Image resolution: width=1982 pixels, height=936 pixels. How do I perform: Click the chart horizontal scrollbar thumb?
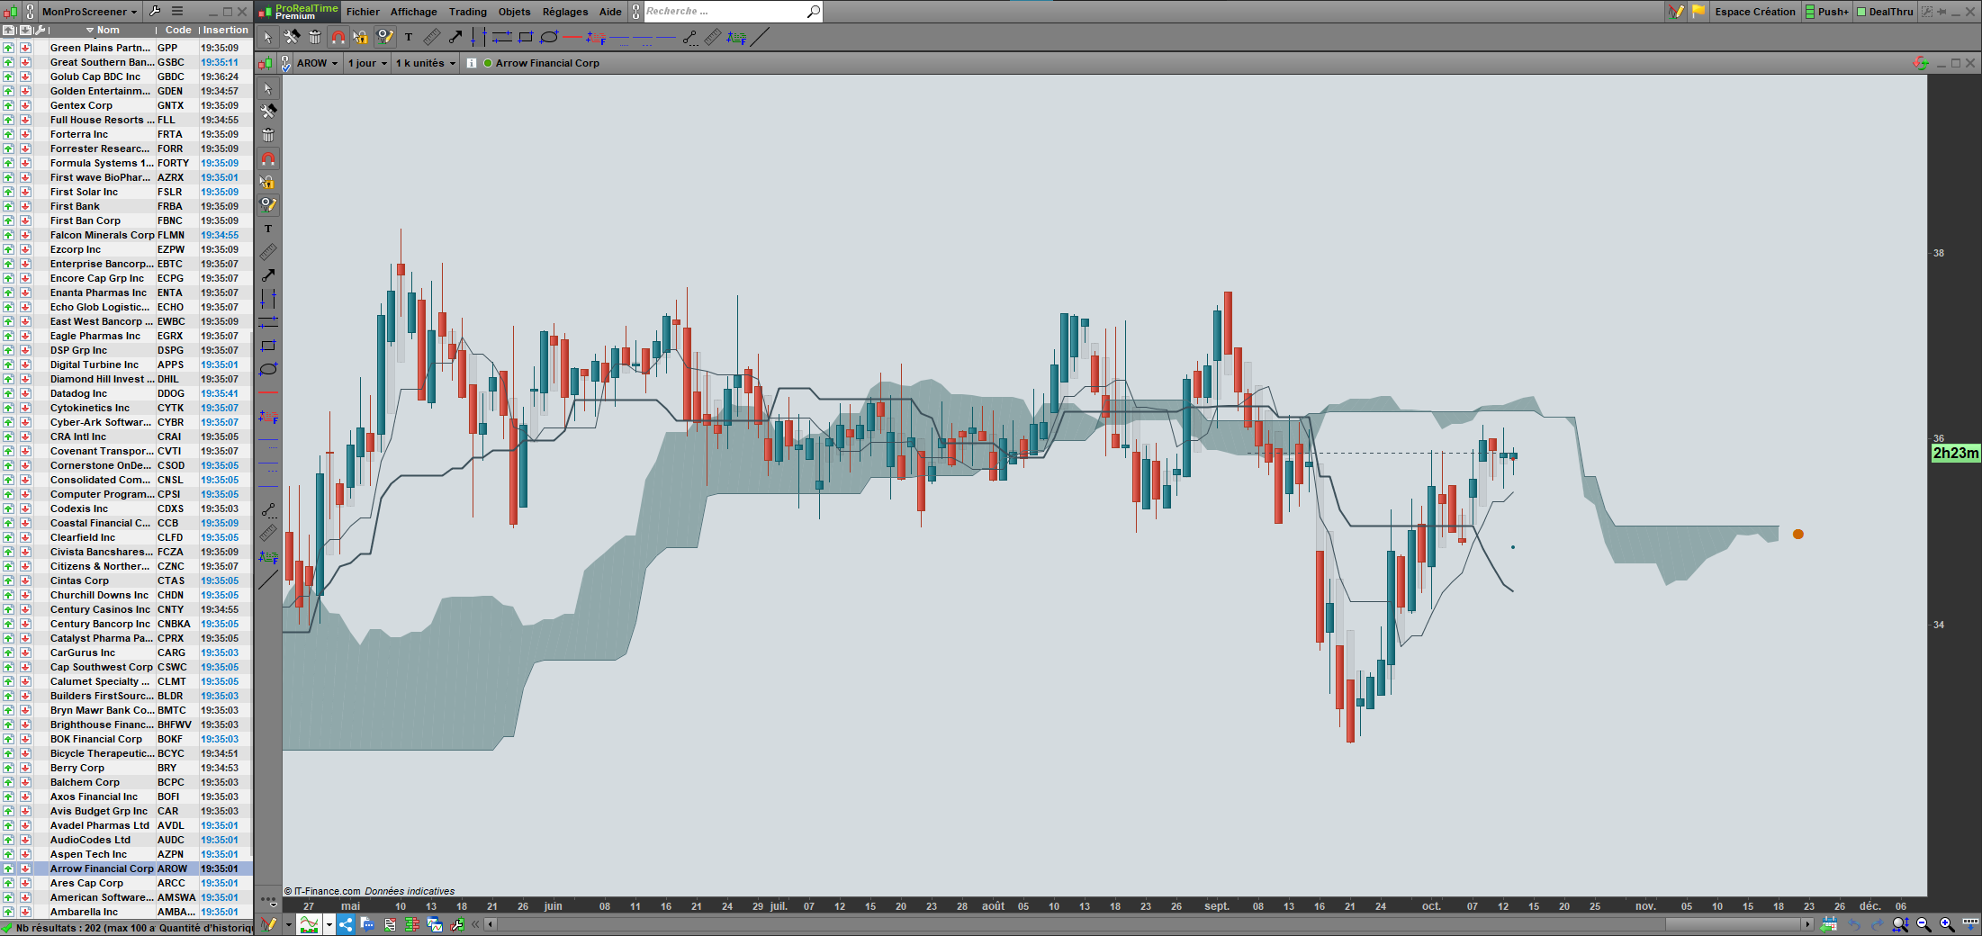pyautogui.click(x=1734, y=924)
